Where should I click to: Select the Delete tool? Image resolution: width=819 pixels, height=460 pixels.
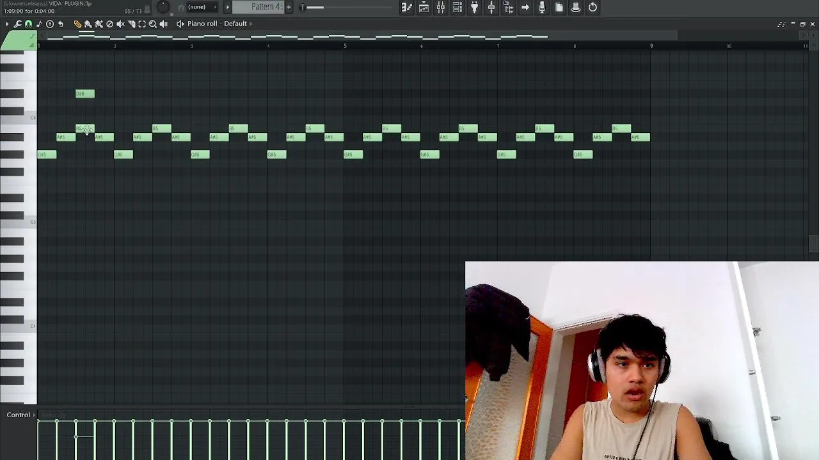(109, 24)
